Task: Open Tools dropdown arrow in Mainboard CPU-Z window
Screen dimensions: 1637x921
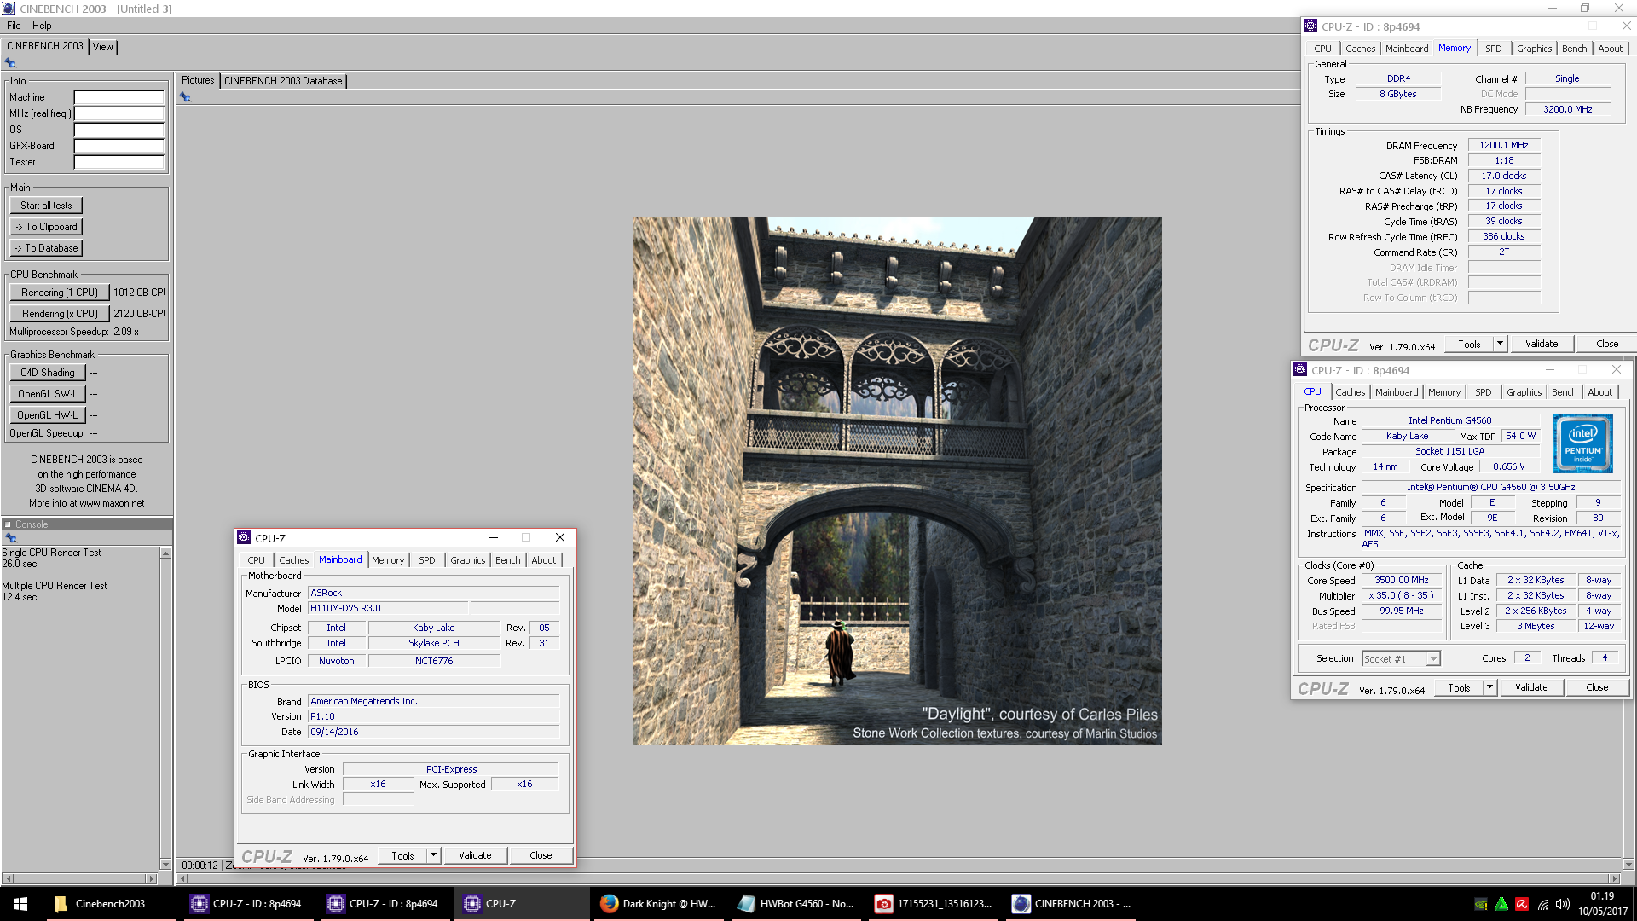Action: [433, 854]
